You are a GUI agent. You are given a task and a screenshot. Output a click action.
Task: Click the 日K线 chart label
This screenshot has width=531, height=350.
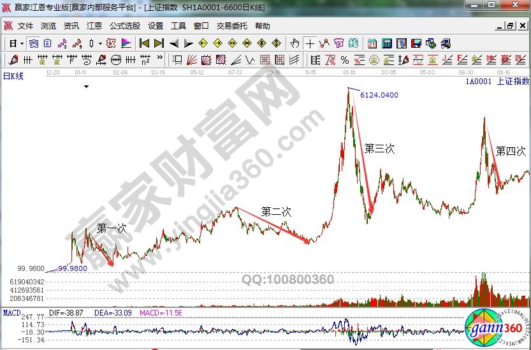(x=13, y=76)
